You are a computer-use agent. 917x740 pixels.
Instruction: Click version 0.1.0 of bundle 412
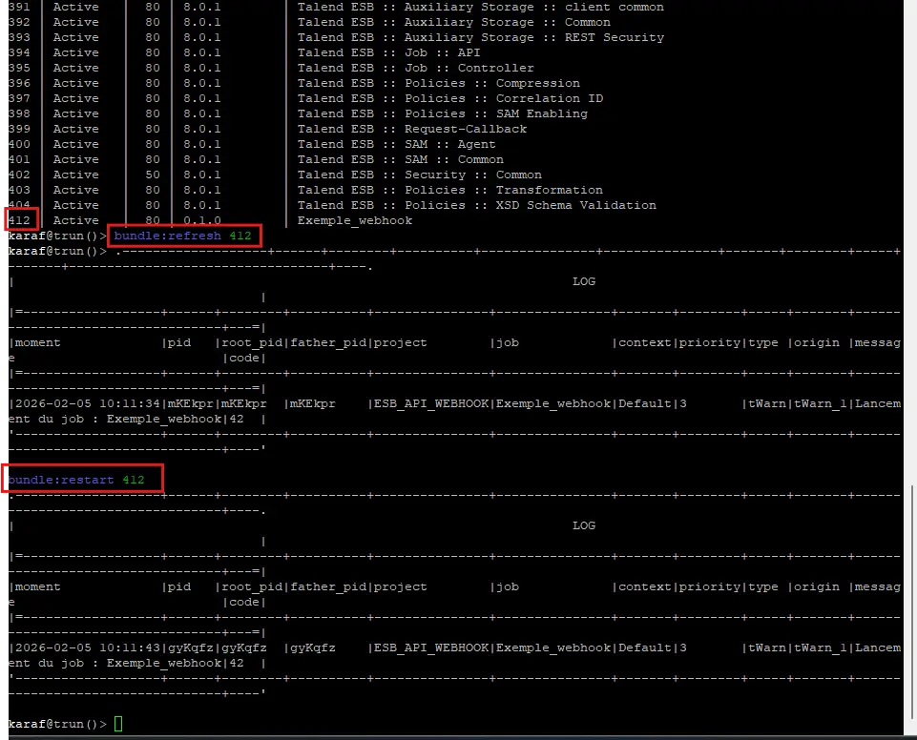click(x=201, y=219)
